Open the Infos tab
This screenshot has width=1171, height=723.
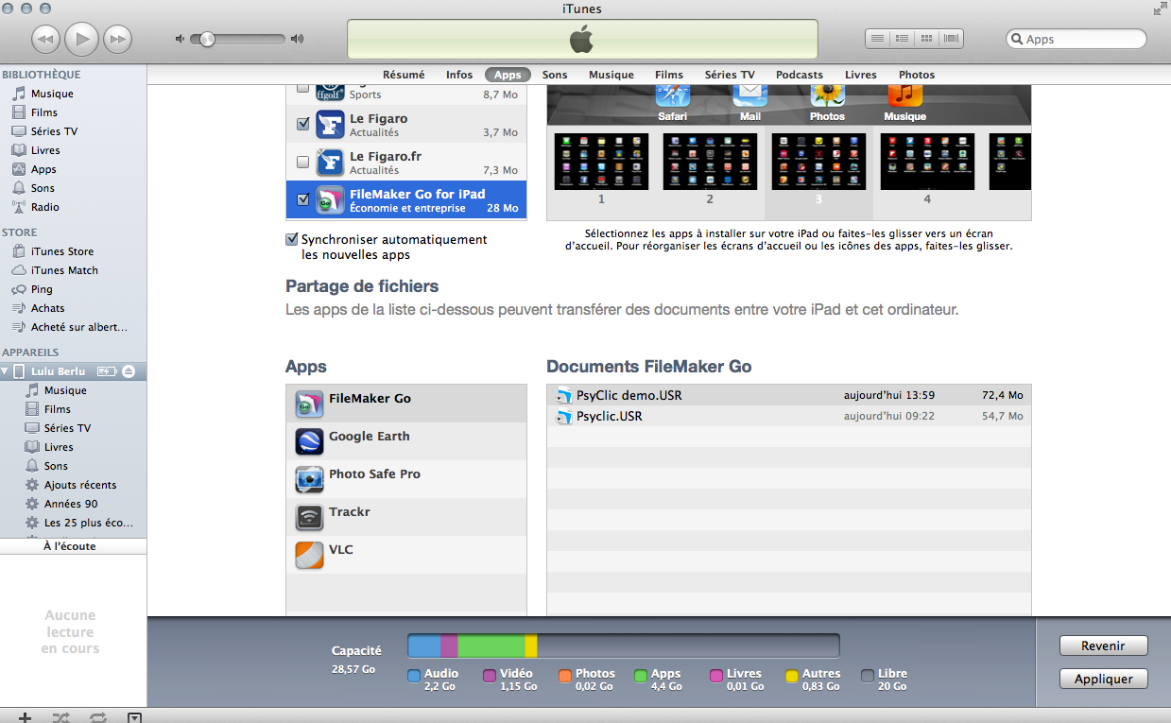coord(459,75)
